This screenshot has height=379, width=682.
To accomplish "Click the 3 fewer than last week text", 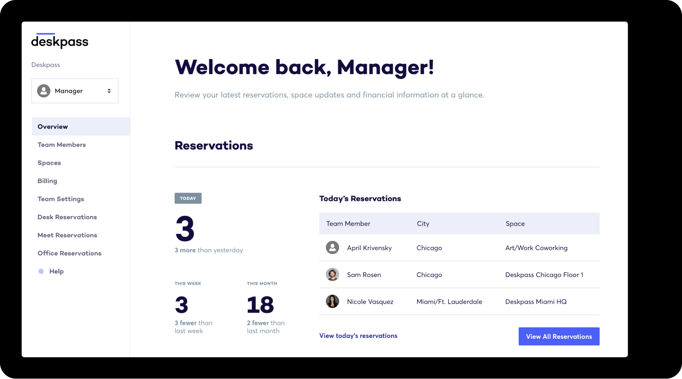I will coord(194,327).
